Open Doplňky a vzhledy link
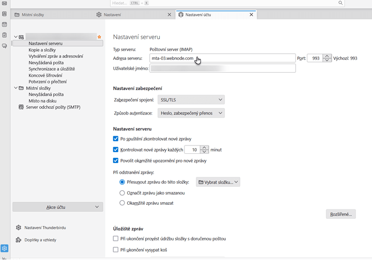This screenshot has height=260, width=372. [x=40, y=240]
